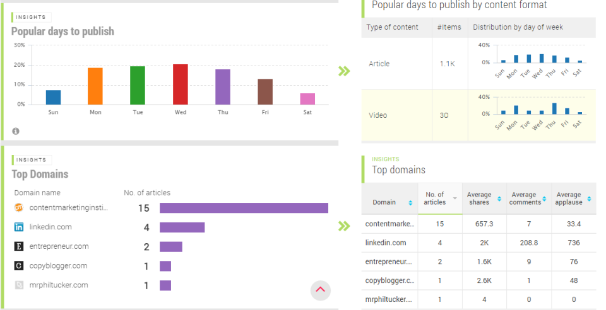606x310 pixels.
Task: Sort by No. of articles column
Action: (x=440, y=198)
